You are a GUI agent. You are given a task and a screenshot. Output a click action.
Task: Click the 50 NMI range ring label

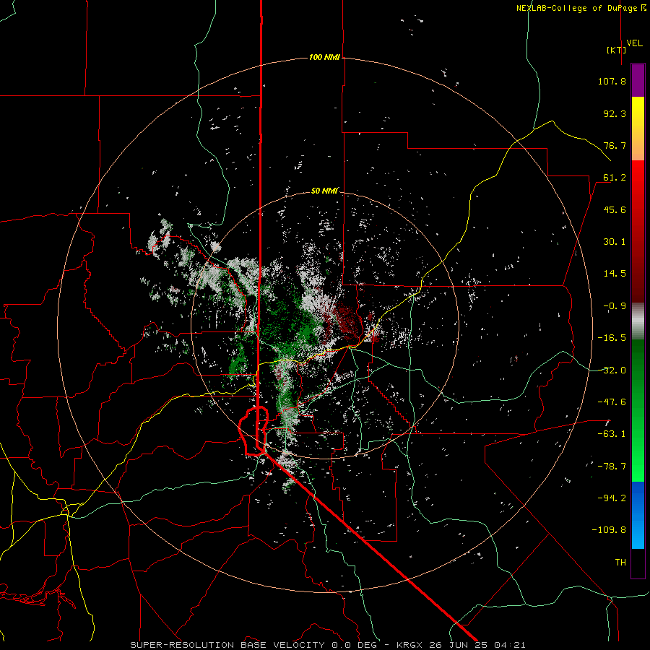(324, 191)
